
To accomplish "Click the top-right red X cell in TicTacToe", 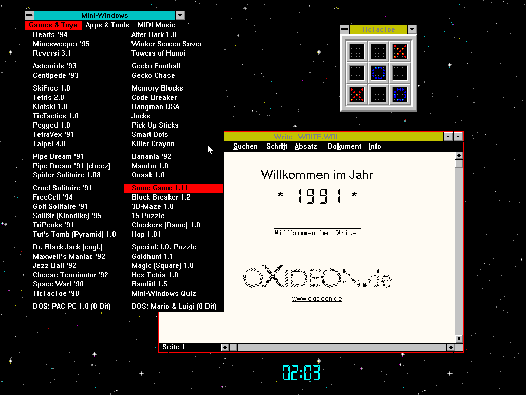I will (x=400, y=51).
